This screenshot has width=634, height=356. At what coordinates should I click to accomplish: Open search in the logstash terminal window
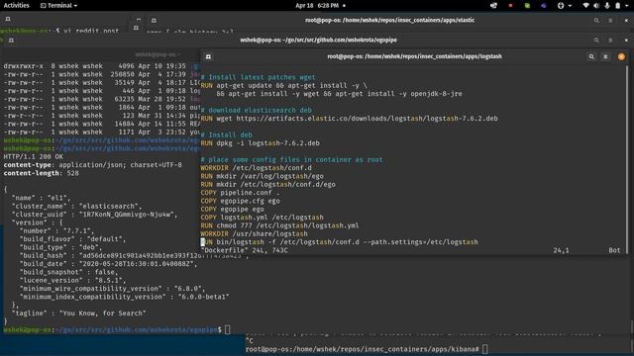[591, 57]
